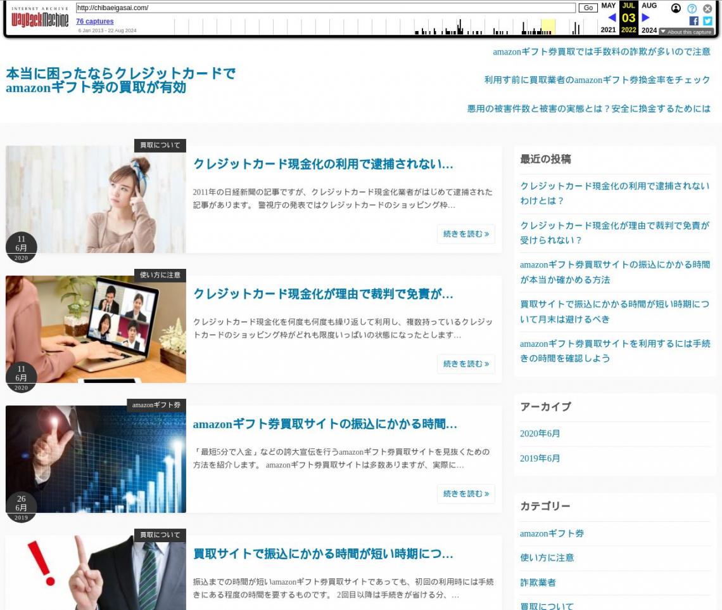The height and width of the screenshot is (610, 722).
Task: Open post title amazonギフト券買取サイトの振込にかかる時間…
Action: [x=325, y=424]
